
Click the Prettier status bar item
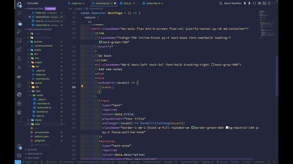click(259, 162)
